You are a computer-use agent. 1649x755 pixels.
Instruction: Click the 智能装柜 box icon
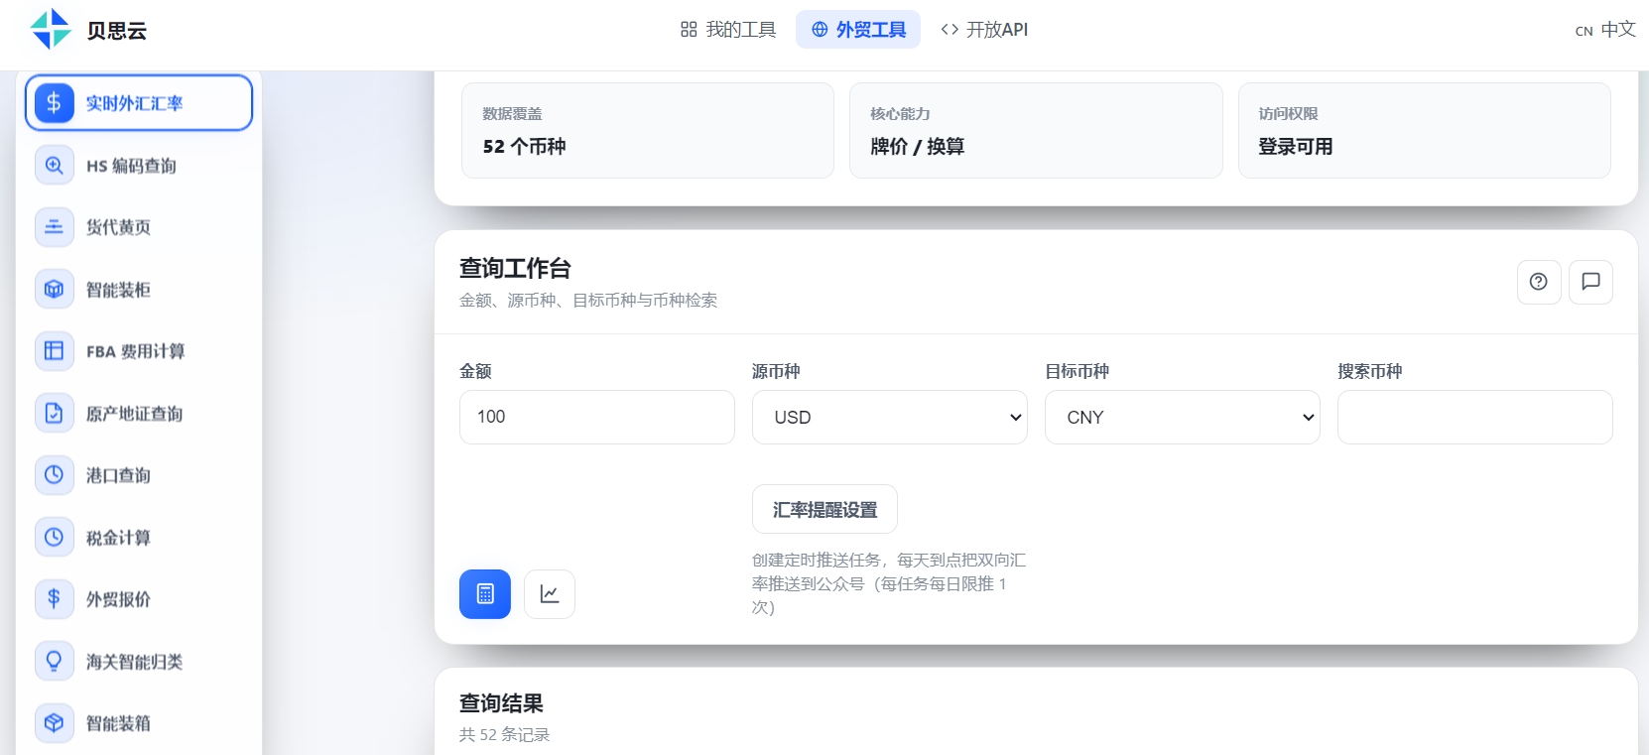point(55,289)
